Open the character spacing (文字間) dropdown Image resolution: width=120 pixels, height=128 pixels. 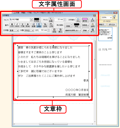tap(14, 30)
